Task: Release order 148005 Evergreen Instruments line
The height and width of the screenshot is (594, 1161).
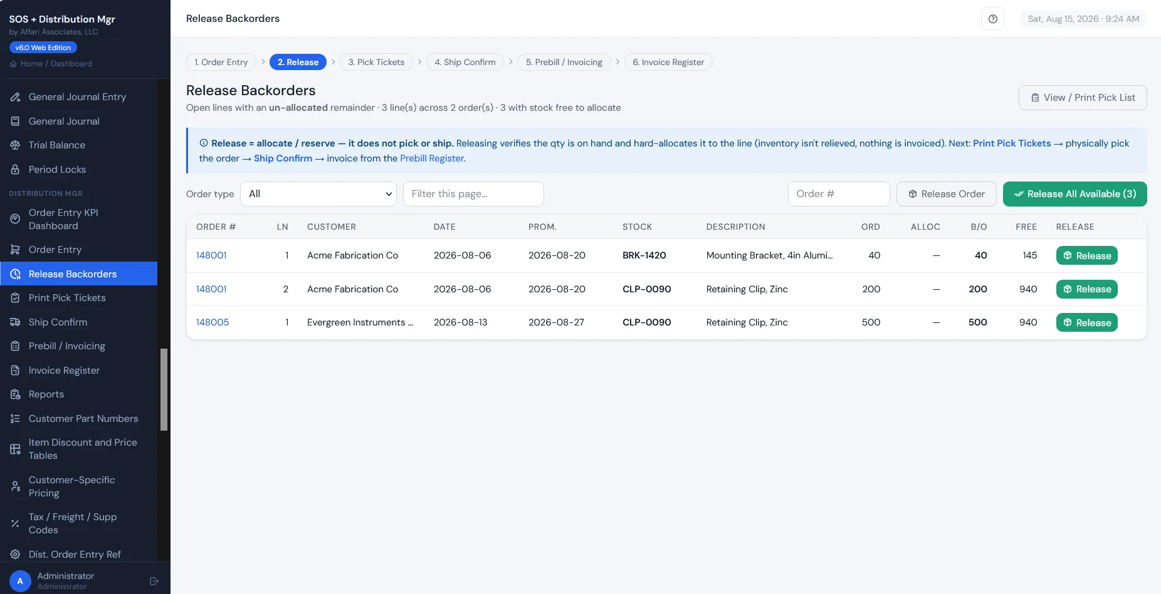Action: [1087, 322]
